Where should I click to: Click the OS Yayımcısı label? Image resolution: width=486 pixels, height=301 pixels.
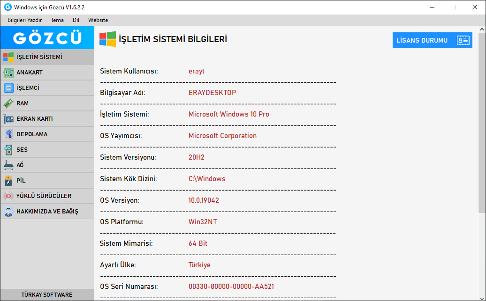click(x=121, y=136)
